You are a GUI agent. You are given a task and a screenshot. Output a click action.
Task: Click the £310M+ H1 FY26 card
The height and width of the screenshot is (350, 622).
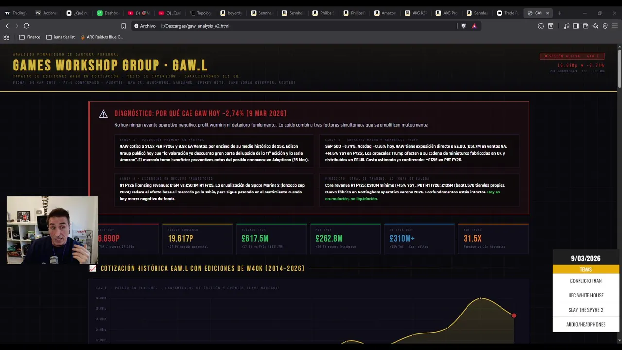419,239
